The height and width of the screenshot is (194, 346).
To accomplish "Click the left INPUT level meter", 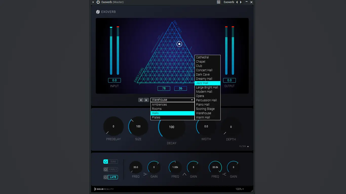I will [111, 51].
